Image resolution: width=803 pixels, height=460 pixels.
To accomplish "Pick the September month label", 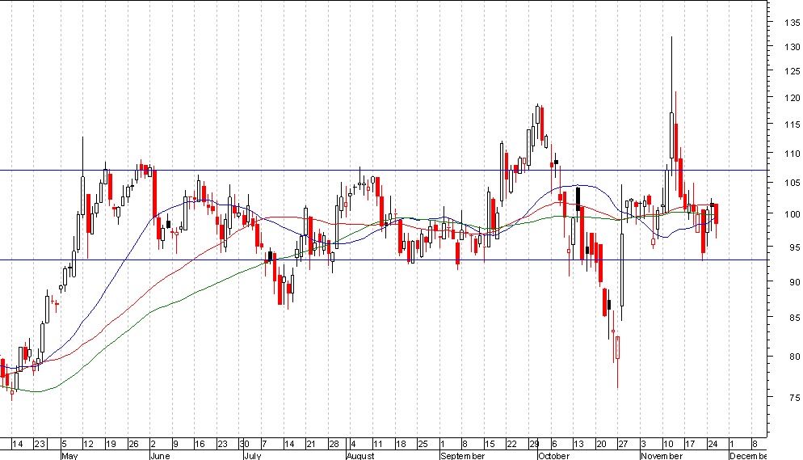I will [x=462, y=455].
